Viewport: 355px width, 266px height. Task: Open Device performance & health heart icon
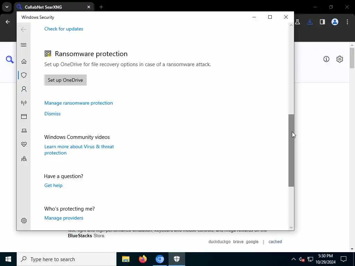coord(24,144)
